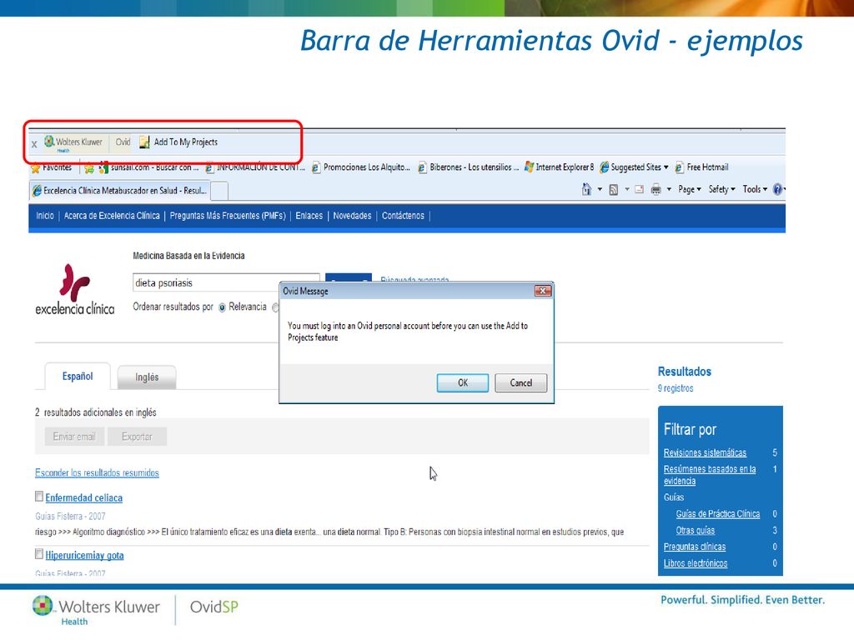Open the Safety menu dropdown
The height and width of the screenshot is (640, 854).
coord(721,189)
